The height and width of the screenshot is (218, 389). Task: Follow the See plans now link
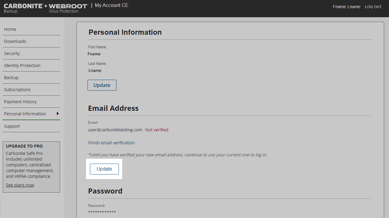click(x=20, y=185)
